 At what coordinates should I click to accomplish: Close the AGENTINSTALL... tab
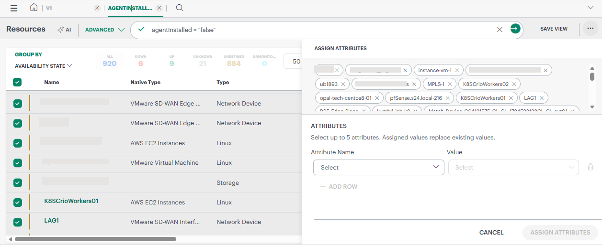(x=159, y=8)
